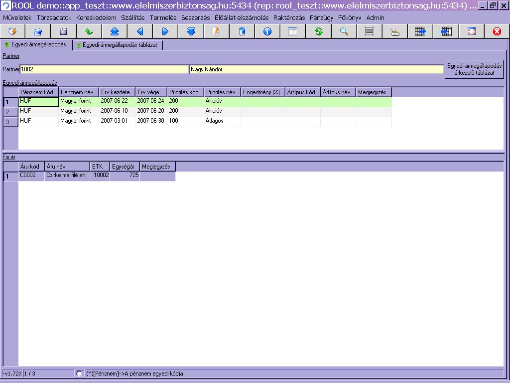This screenshot has width=510, height=383.
Task: Toggle the status bar radio indicator
Action: coord(79,374)
